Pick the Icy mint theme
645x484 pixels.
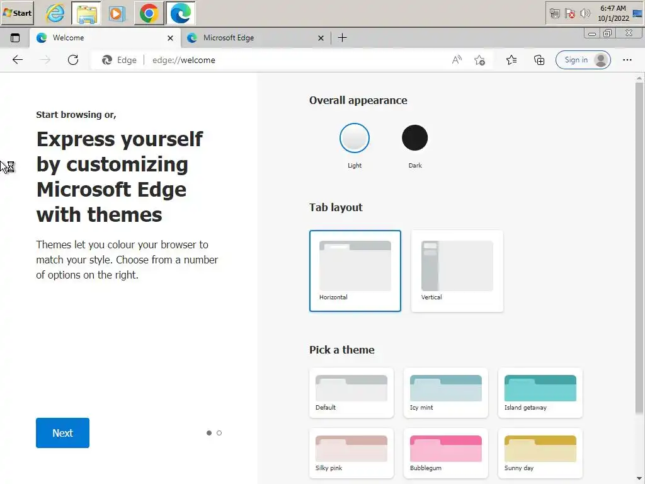[x=446, y=393]
